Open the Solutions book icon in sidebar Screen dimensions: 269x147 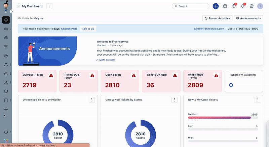6,91
